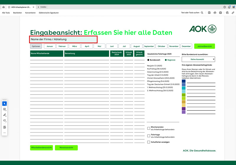This screenshot has width=236, height=165.
Task: Choose the fill and sign tool
Action: coord(4,127)
